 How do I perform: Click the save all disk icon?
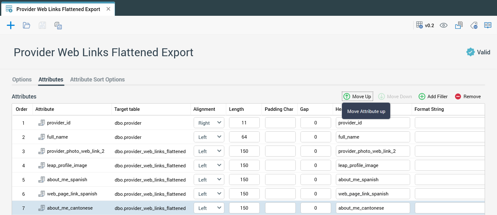tap(58, 25)
